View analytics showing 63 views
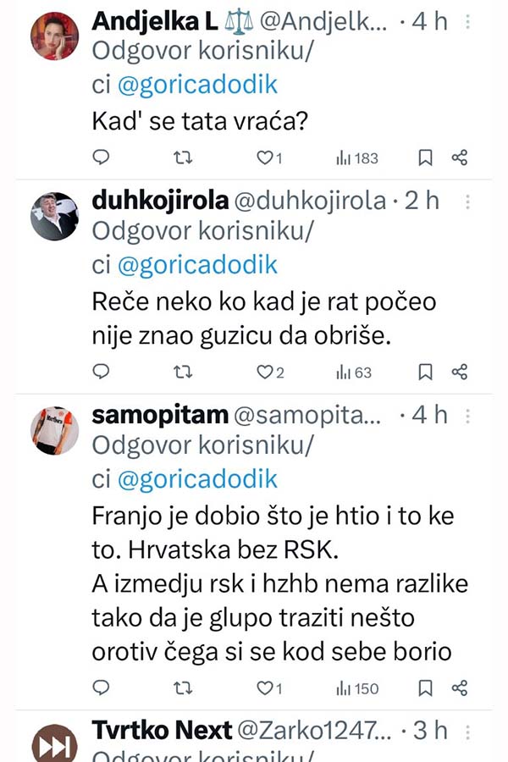This screenshot has width=508, height=762. coord(354,372)
